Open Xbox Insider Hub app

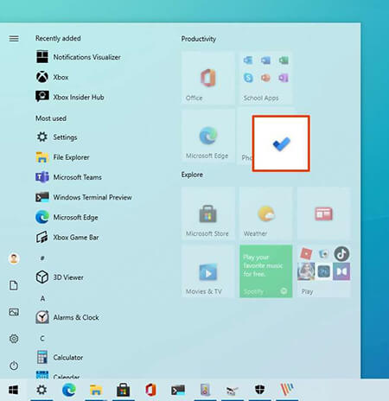[70, 97]
